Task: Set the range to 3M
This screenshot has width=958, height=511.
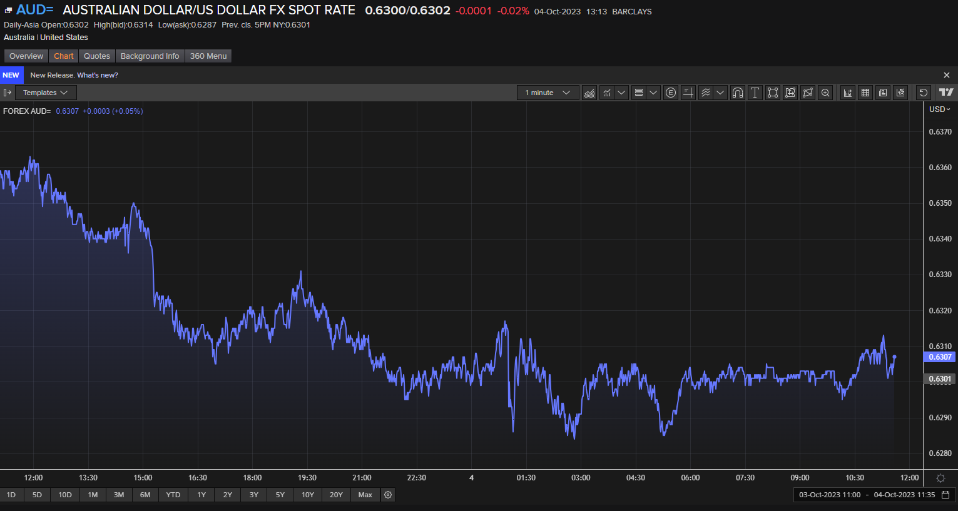Action: click(x=119, y=495)
